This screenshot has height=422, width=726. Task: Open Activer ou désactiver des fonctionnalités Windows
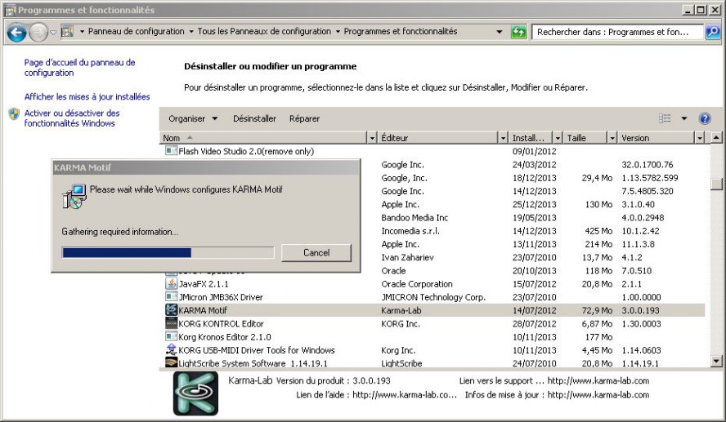tap(72, 118)
